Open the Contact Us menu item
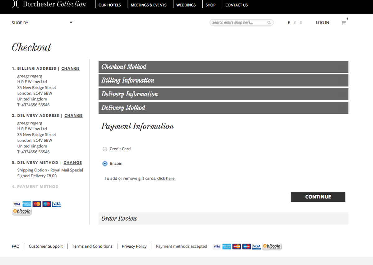Viewport: 373px width, 265px height. coord(237,5)
